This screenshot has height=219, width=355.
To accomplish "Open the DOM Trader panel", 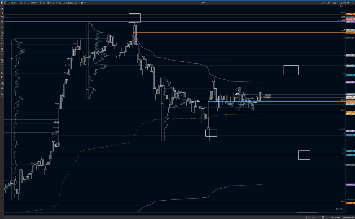I will pyautogui.click(x=335, y=217).
